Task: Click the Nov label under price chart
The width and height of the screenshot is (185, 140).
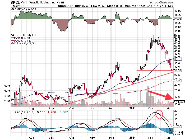Action: pyautogui.click(x=92, y=108)
